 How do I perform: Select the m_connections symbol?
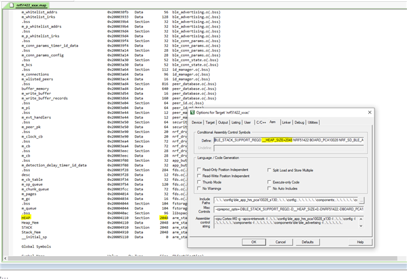(35, 75)
